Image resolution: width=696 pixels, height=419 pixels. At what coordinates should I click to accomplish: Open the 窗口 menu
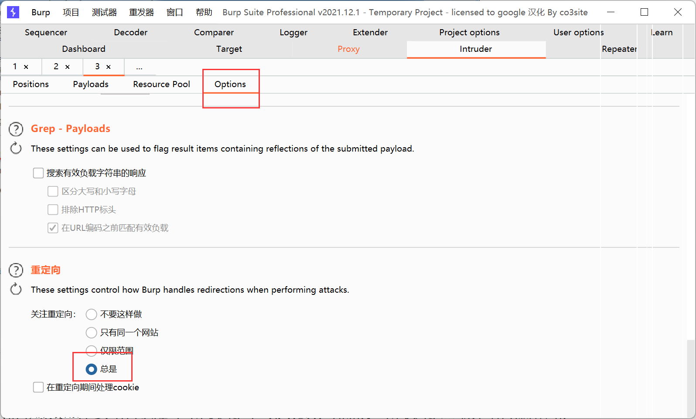click(174, 12)
